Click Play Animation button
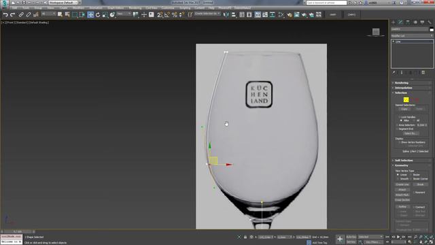 click(398, 237)
